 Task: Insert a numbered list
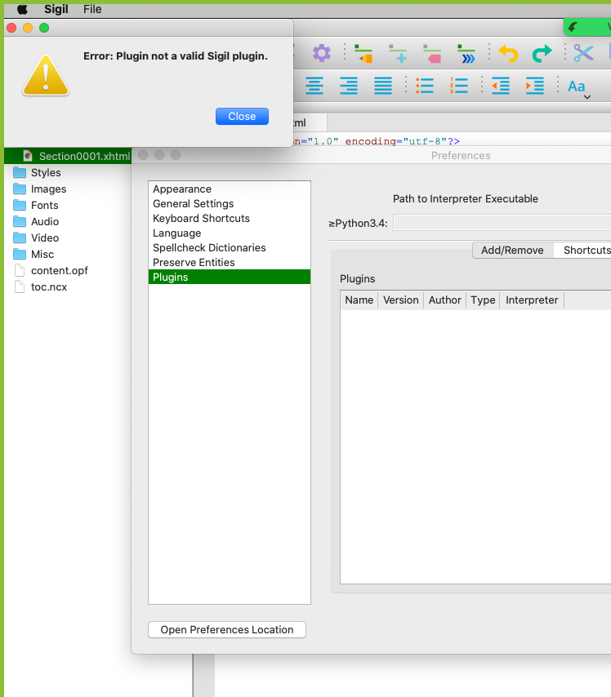click(x=459, y=86)
